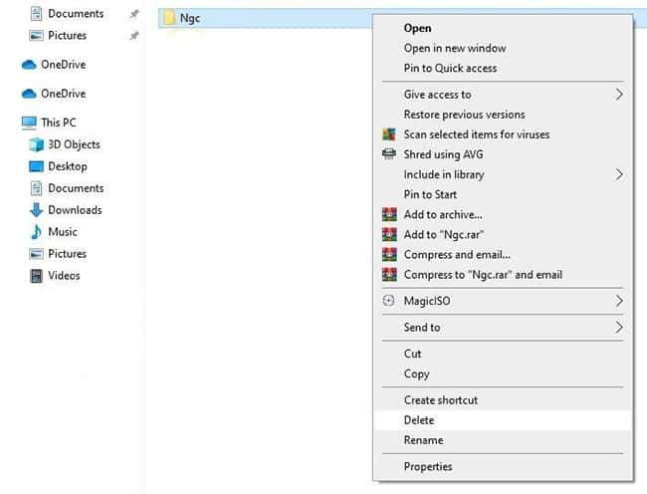Click the pinned Documents icon in Quick access
Screen dimensions: 647x494
(x=36, y=14)
